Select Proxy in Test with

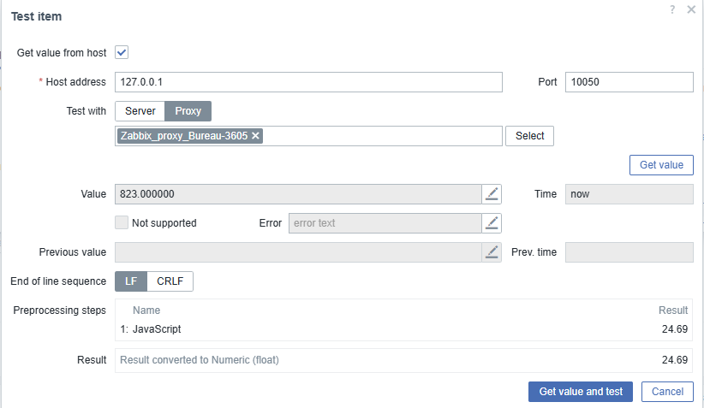point(188,111)
